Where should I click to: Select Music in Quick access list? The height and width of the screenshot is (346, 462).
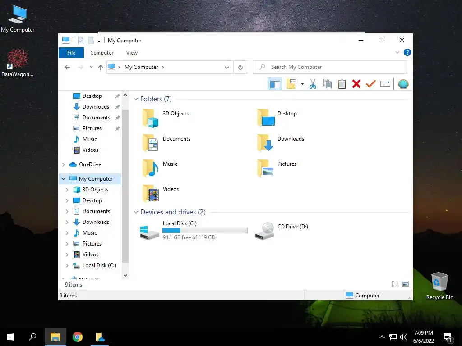pos(90,139)
